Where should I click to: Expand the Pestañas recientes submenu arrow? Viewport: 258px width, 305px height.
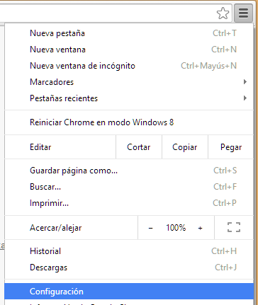(245, 98)
